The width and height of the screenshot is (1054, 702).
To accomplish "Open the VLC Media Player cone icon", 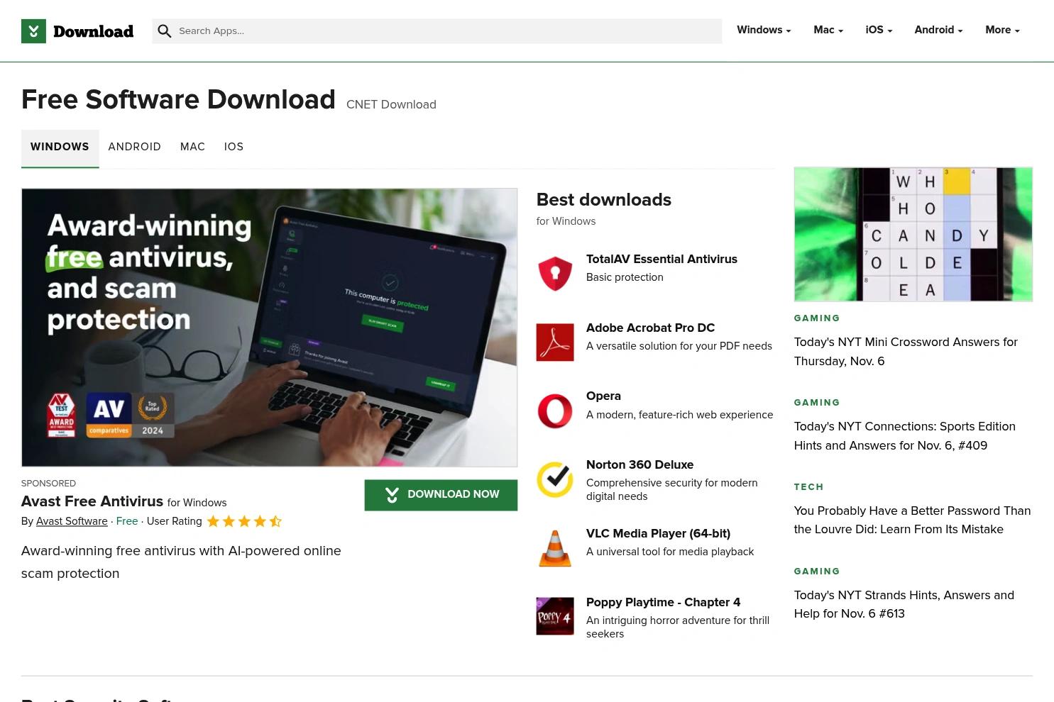I will pyautogui.click(x=555, y=548).
